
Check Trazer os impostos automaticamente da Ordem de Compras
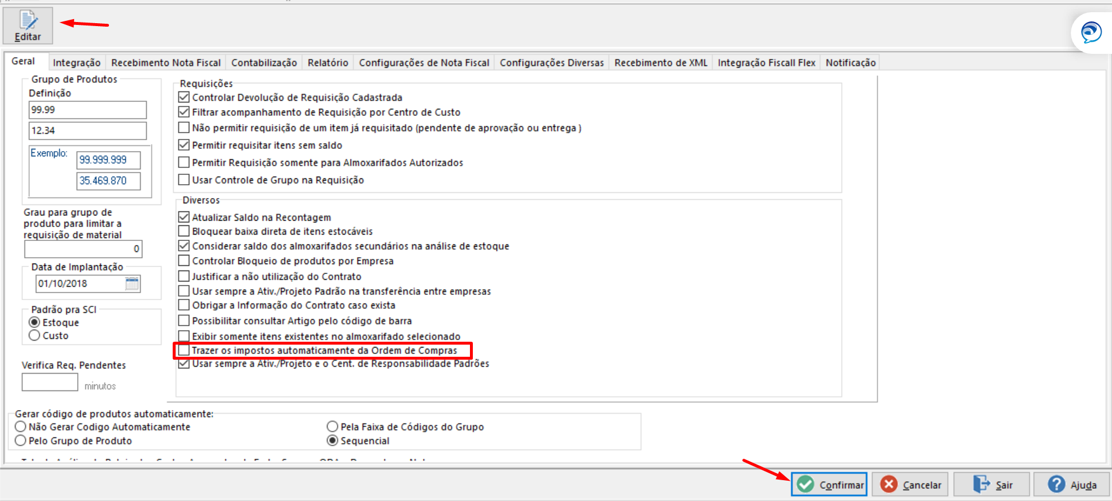(x=184, y=350)
